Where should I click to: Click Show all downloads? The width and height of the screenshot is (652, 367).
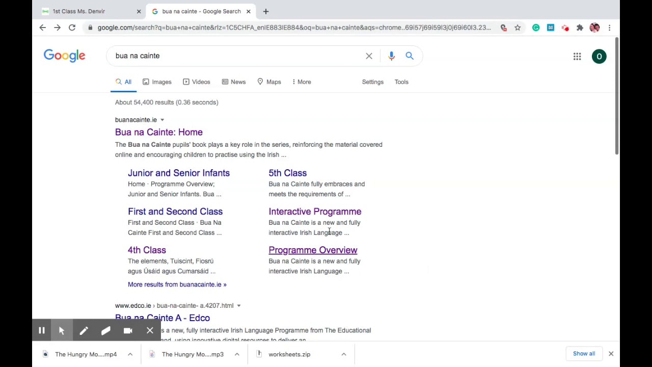[584, 354]
